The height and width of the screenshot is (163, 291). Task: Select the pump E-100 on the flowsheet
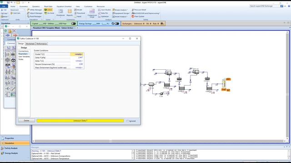coord(161,94)
